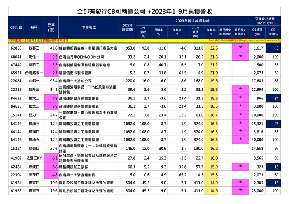Click the 股本(億) column header
Viewport: 289px width, 204px height.
(51, 27)
